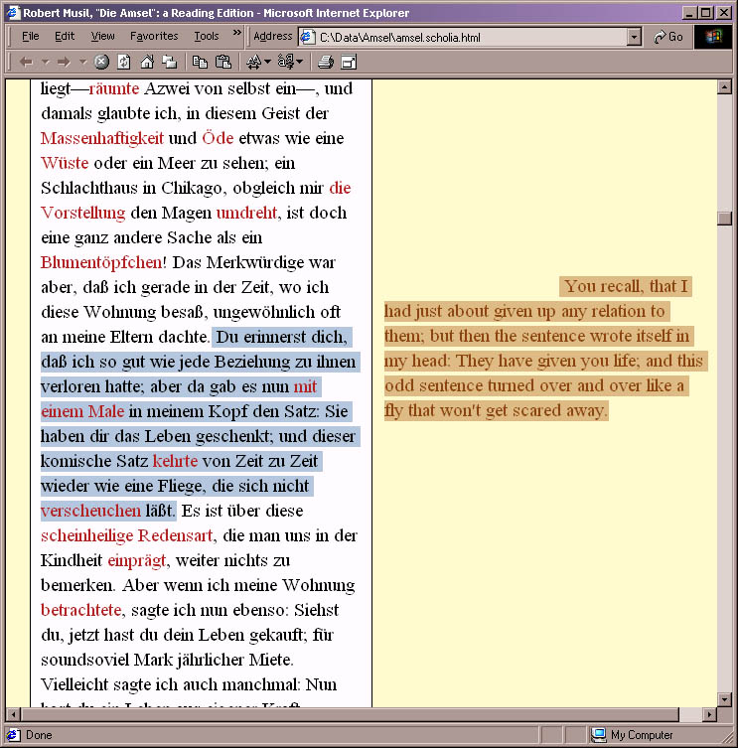The width and height of the screenshot is (738, 748).
Task: Click the horizontal scrollbar left arrow
Action: tap(13, 714)
